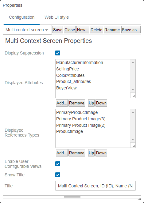This screenshot has width=144, height=203.
Task: Select SellingPrice in Displayed Attributes list
Action: pos(68,69)
